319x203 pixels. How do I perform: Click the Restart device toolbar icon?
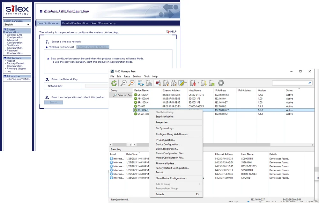[x=211, y=83]
